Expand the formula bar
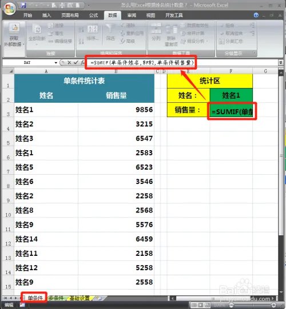The height and width of the screenshot is (309, 286). 281,63
